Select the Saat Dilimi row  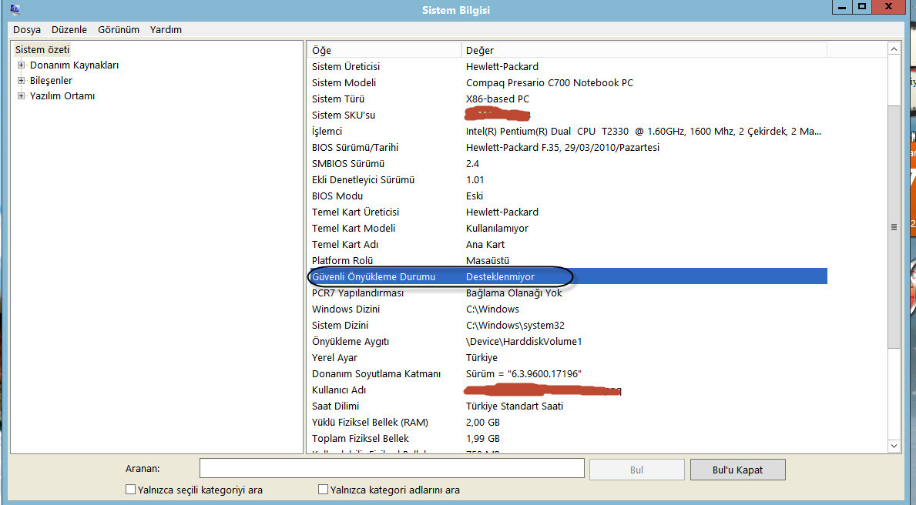click(x=567, y=406)
